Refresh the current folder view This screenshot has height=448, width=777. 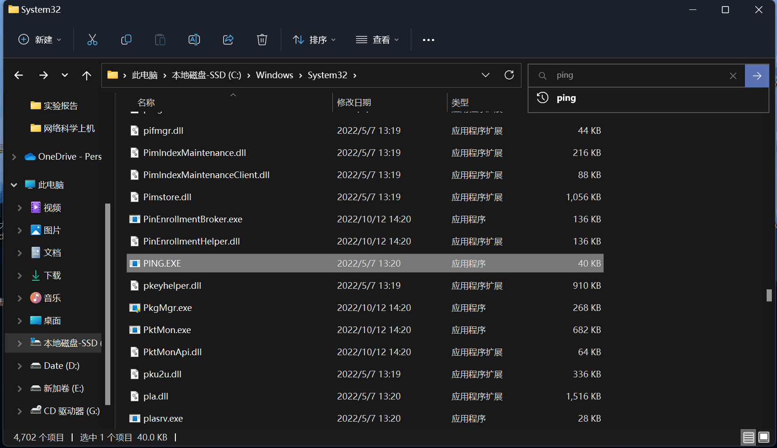(509, 75)
